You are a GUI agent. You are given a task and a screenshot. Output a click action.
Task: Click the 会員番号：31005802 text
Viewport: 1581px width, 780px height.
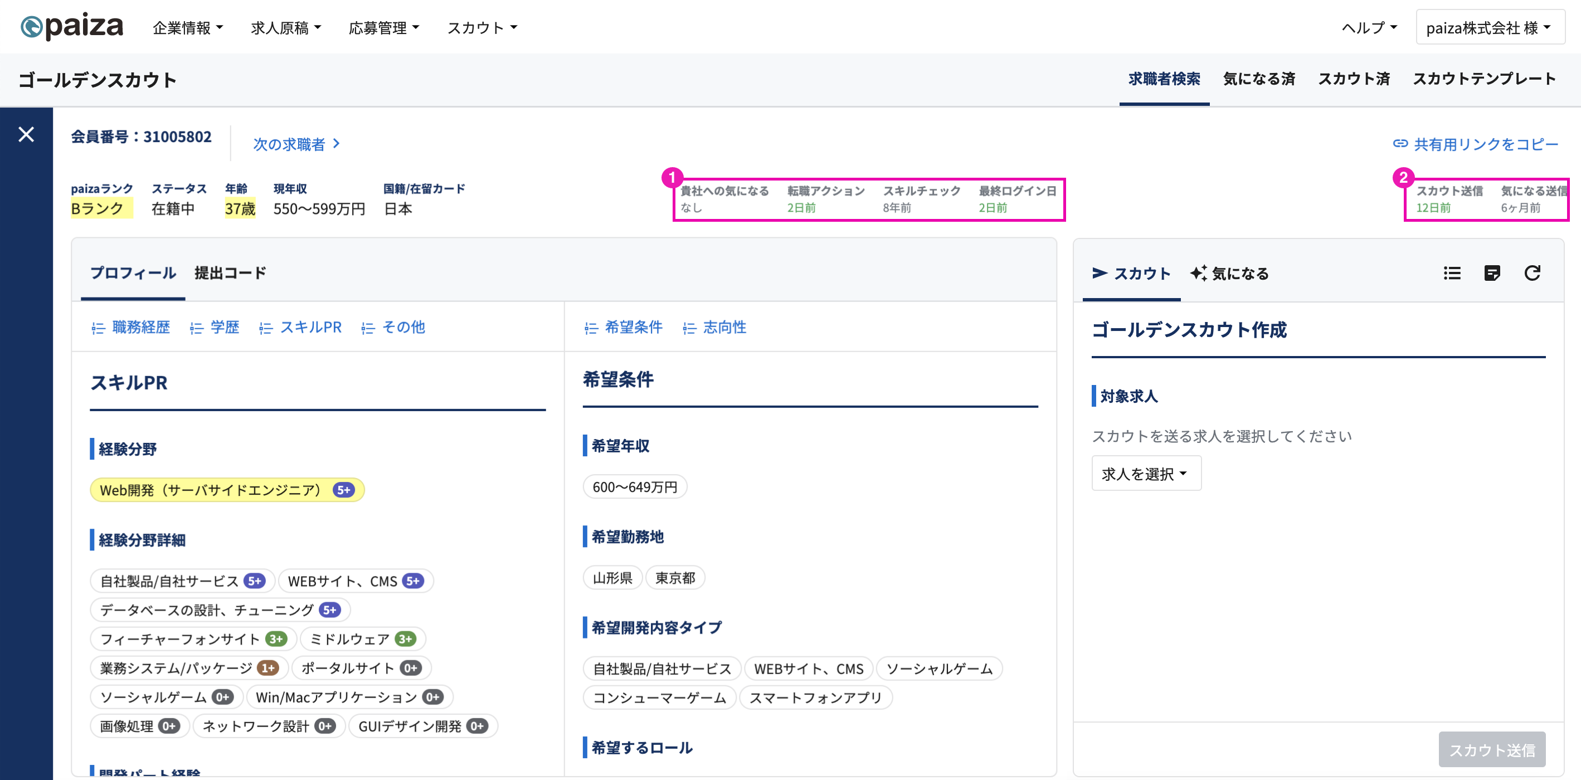141,136
